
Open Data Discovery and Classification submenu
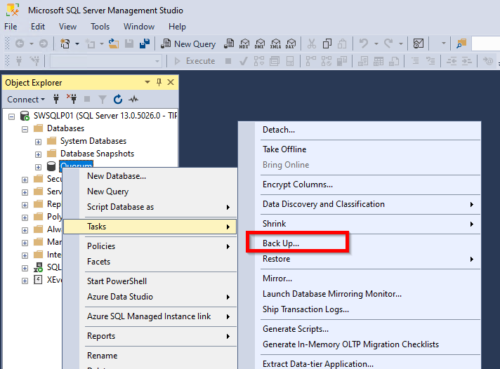[360, 204]
